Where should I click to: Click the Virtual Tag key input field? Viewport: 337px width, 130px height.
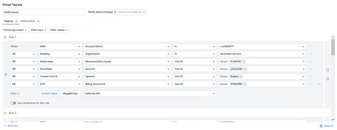[44, 12]
